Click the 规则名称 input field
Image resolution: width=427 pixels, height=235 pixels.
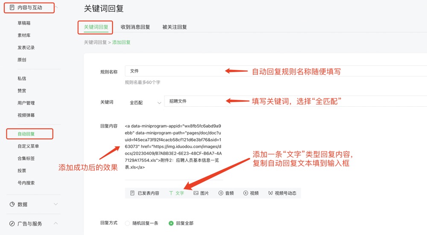(x=273, y=71)
